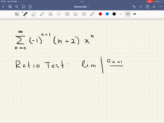Select the medium stroke width
This screenshot has height=123, width=164.
[x=128, y=14]
